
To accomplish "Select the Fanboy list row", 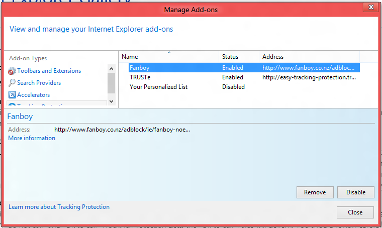I will point(244,68).
